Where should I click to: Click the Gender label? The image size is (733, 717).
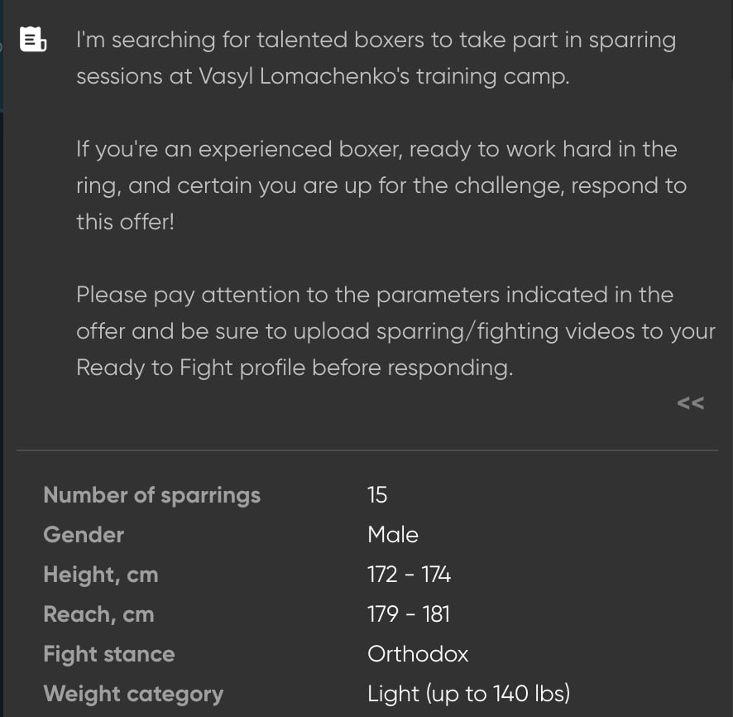(x=84, y=535)
